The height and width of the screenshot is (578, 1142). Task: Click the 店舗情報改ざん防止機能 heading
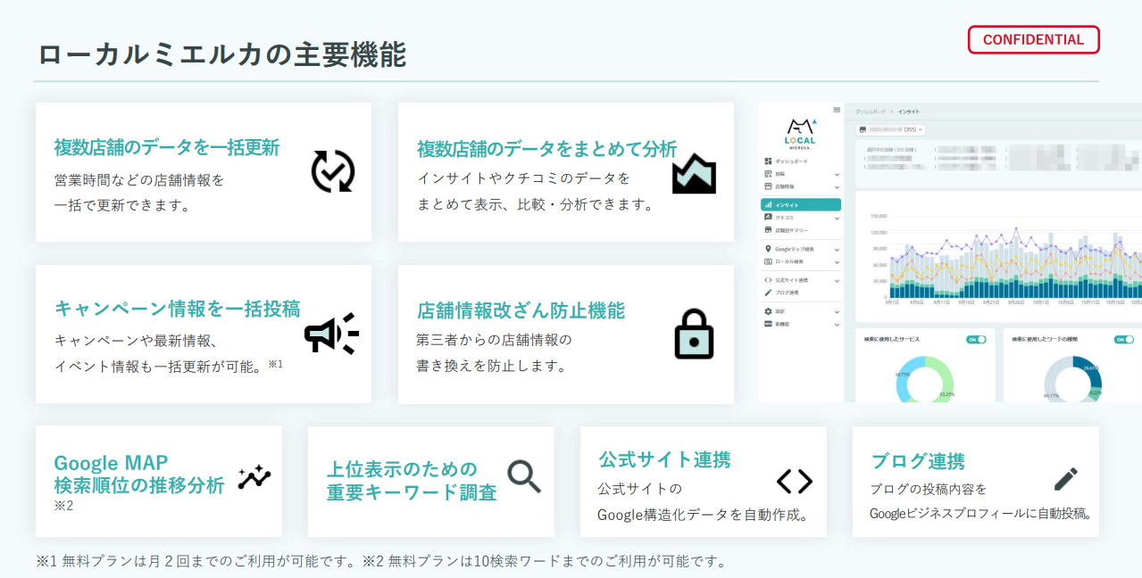(x=521, y=310)
